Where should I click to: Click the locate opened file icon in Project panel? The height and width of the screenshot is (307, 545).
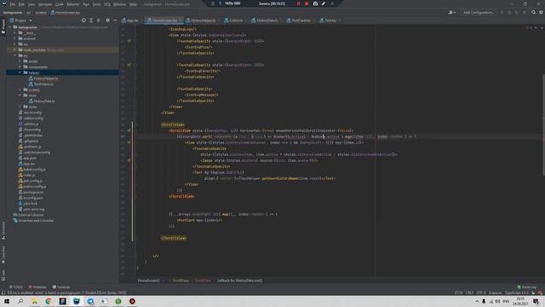pyautogui.click(x=83, y=20)
